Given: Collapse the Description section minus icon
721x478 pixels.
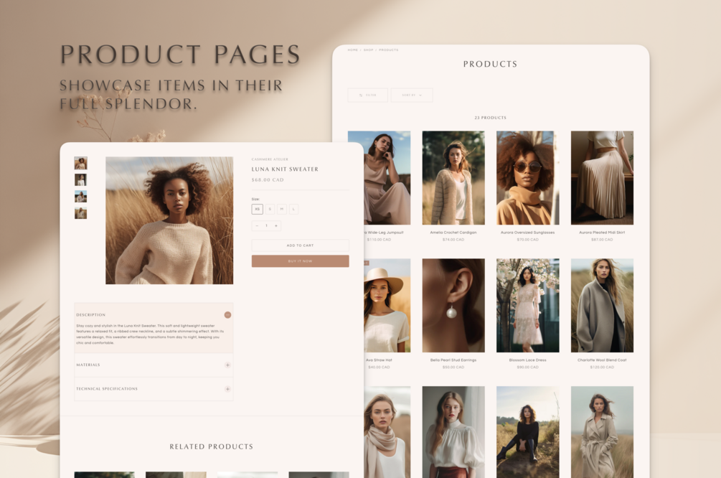Looking at the screenshot, I should [227, 314].
